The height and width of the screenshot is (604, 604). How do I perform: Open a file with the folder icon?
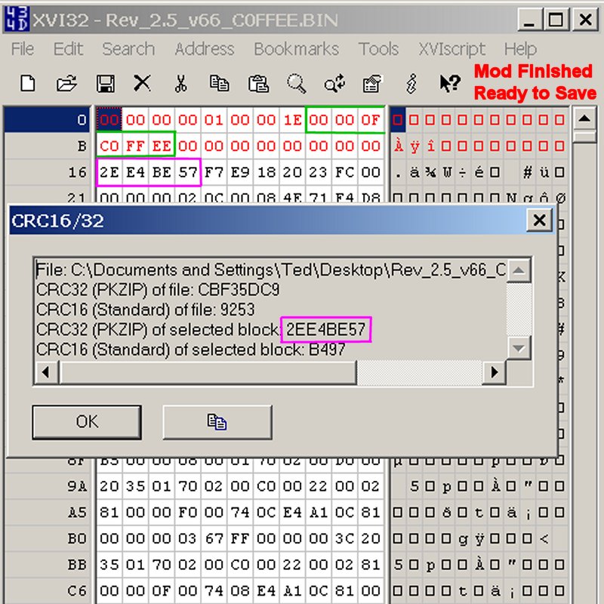pyautogui.click(x=67, y=83)
